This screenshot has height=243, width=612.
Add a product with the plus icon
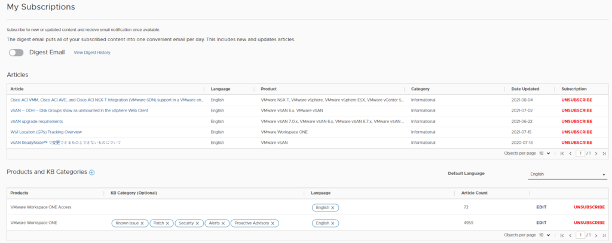[91, 173]
